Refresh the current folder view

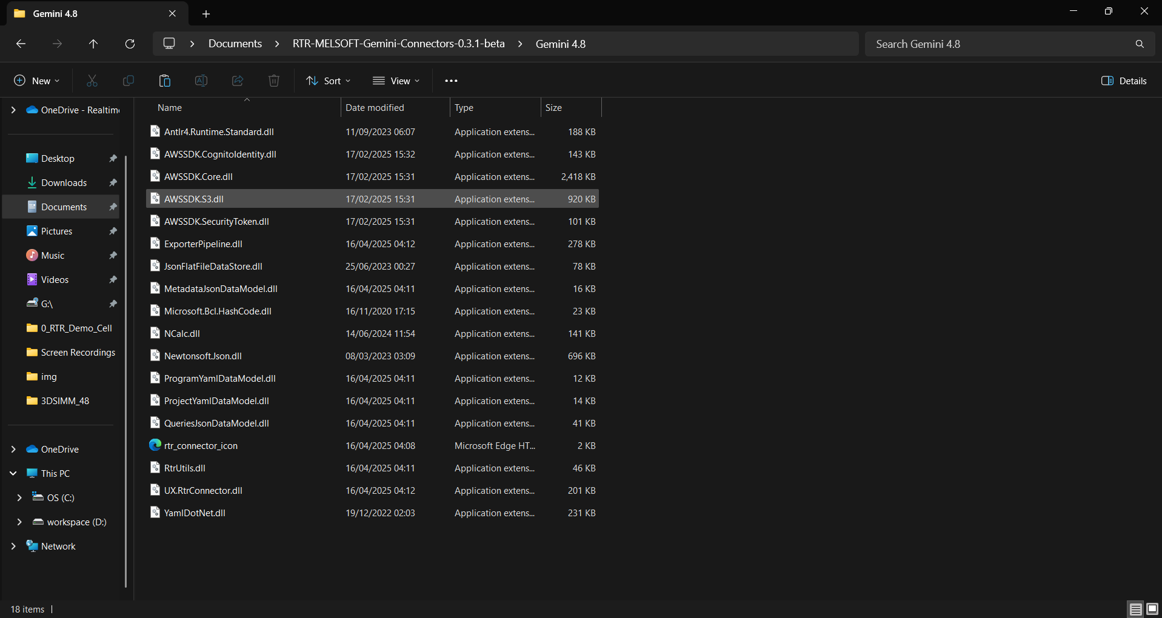130,44
